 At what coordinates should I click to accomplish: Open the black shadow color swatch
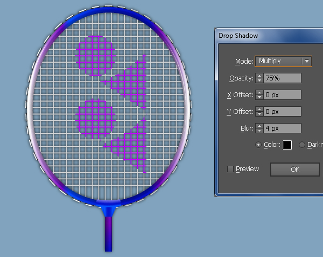287,145
